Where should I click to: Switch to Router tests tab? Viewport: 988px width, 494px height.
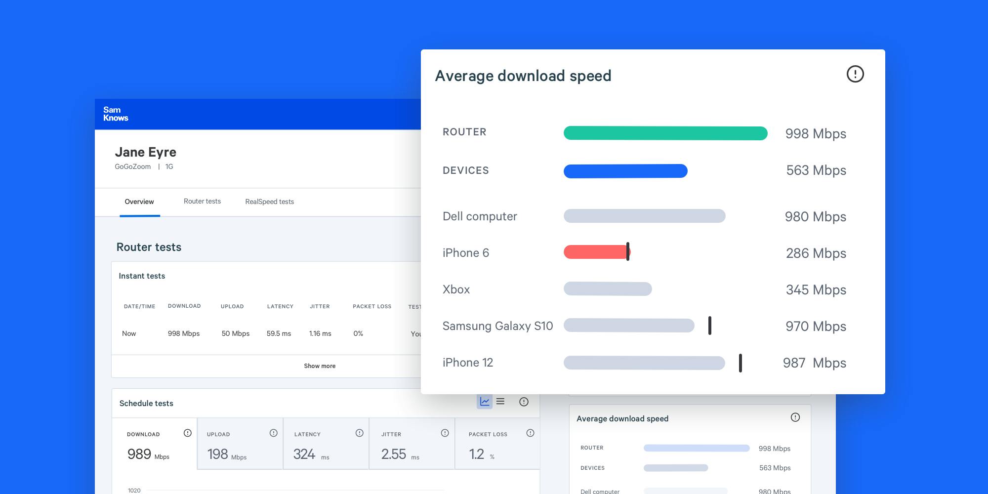click(203, 201)
